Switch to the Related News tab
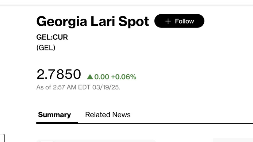The width and height of the screenshot is (253, 142). (108, 115)
